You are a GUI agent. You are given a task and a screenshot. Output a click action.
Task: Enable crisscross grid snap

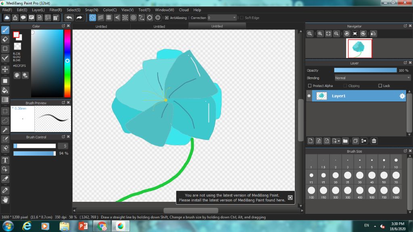(109, 18)
